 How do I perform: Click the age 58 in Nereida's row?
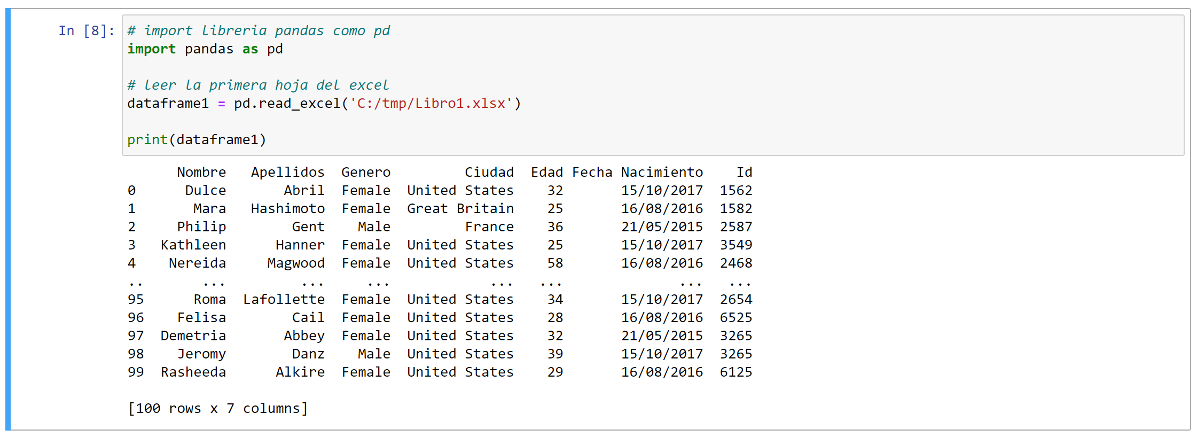(556, 263)
